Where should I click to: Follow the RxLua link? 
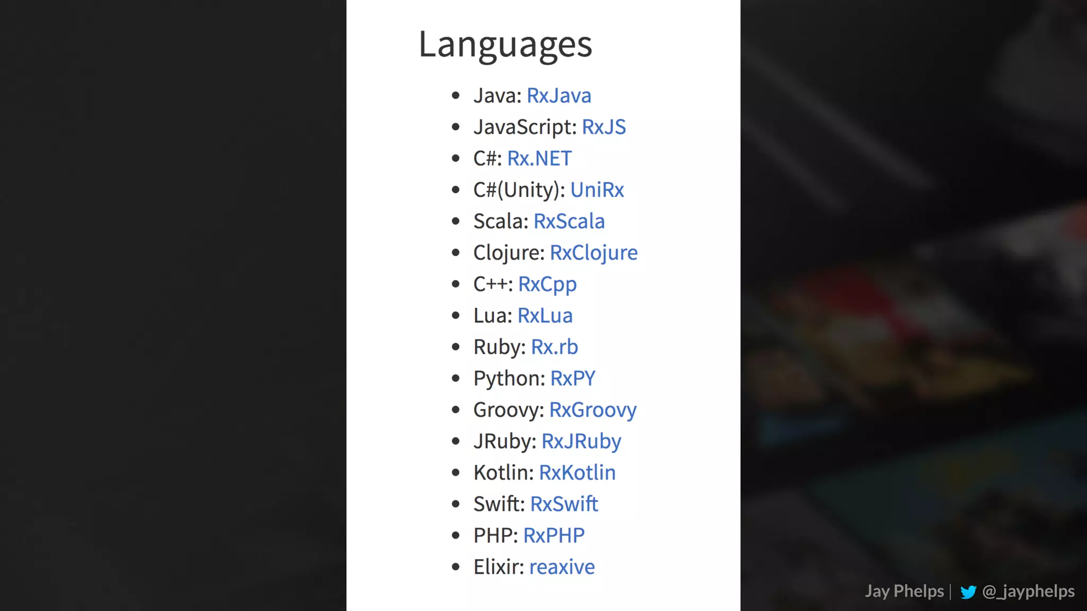(x=545, y=316)
